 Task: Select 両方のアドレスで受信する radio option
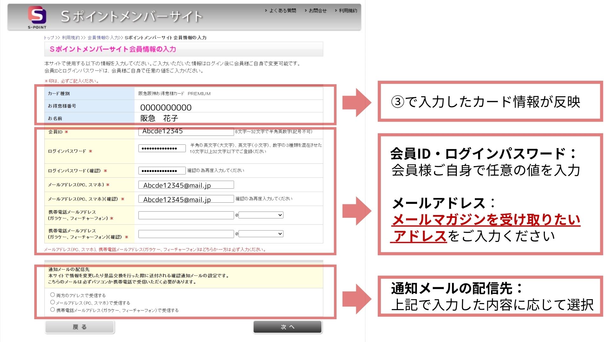(x=53, y=295)
